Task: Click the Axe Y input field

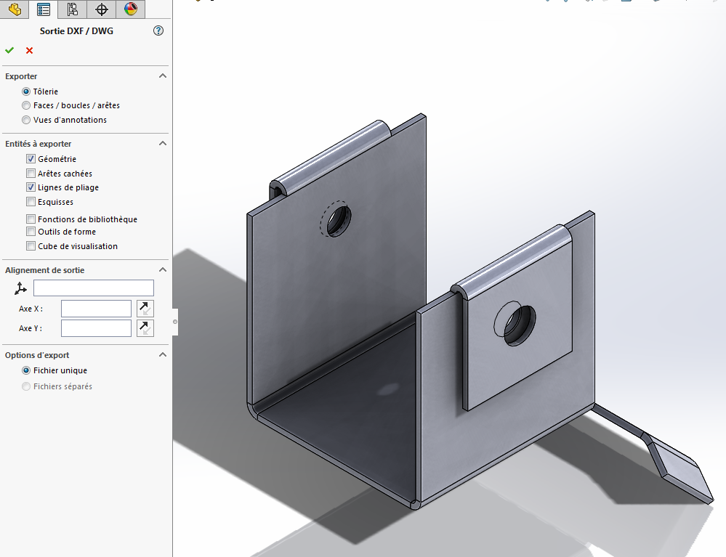Action: tap(97, 328)
